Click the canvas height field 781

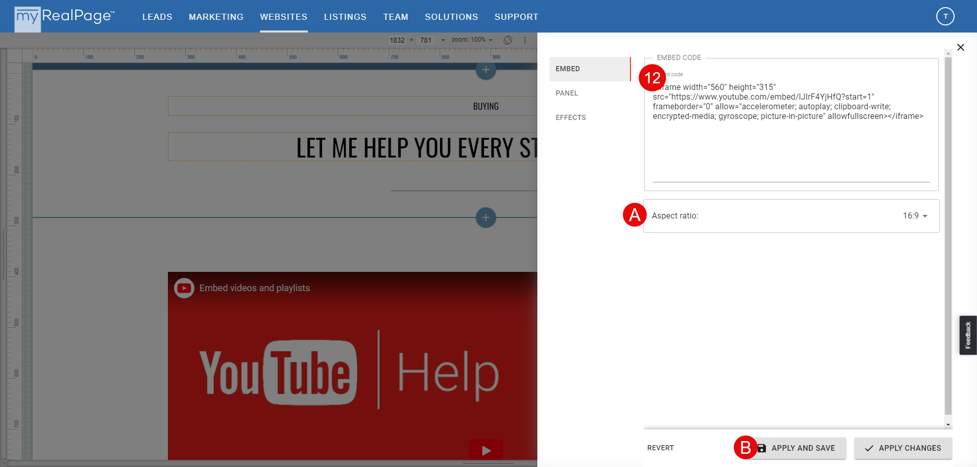[x=426, y=40]
